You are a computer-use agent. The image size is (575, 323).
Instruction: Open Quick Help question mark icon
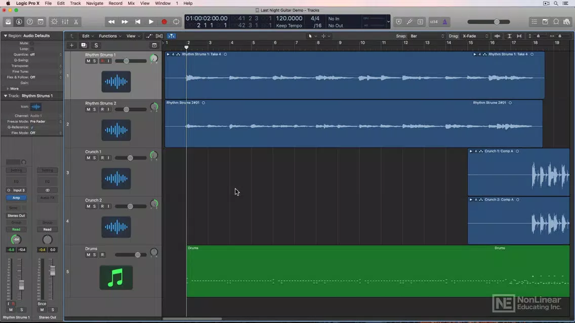pos(30,22)
